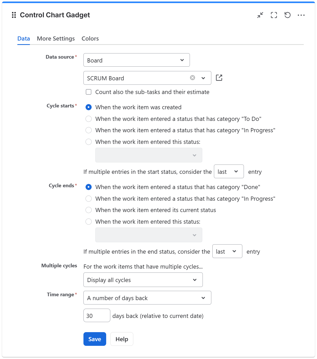Clear the SCRUM Board selection
317x359 pixels.
tap(192, 78)
